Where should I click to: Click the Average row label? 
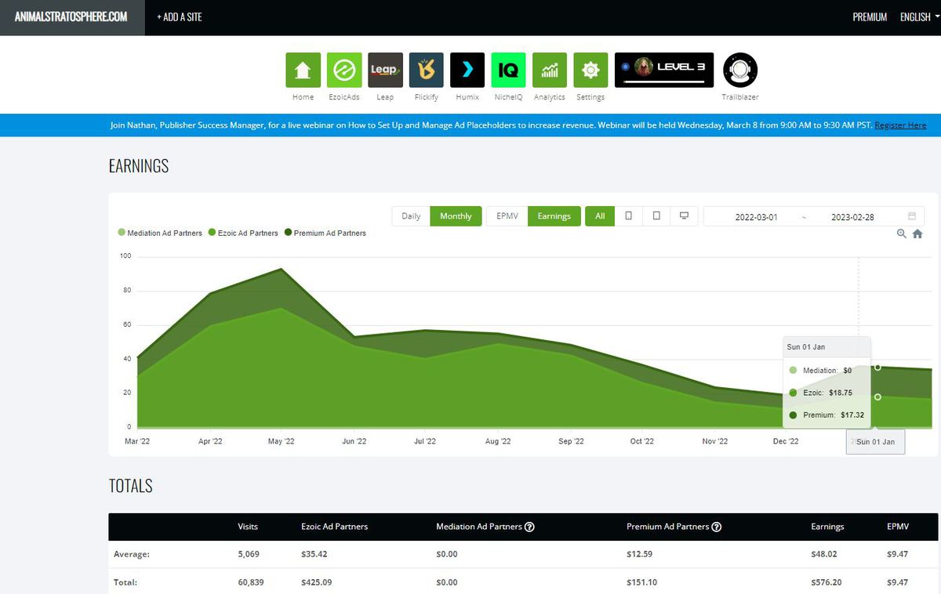click(x=132, y=554)
